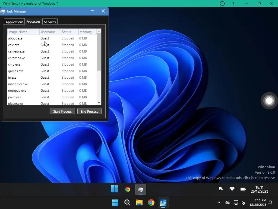Click the Wi-Fi icon in simulated tray
The width and height of the screenshot is (278, 209).
(232, 189)
